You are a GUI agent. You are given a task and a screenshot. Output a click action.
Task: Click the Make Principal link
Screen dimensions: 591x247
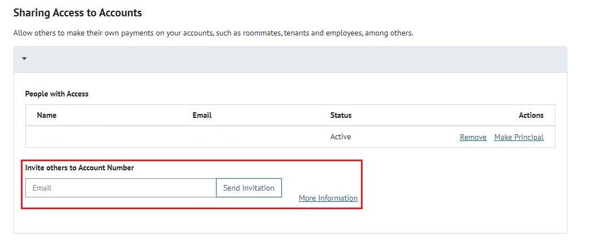(x=518, y=137)
